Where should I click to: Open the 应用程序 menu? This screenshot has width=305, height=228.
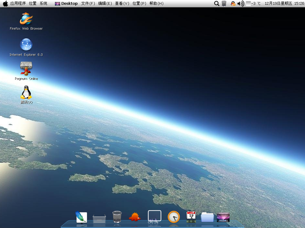point(18,4)
